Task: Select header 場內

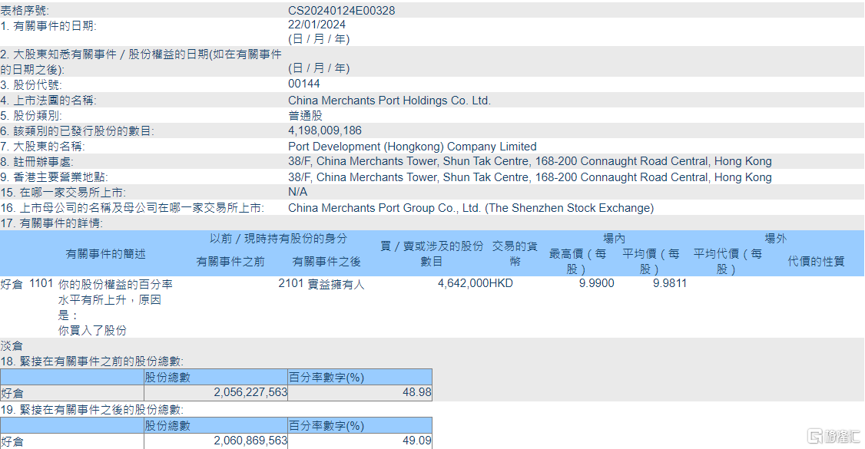Action: coord(614,239)
